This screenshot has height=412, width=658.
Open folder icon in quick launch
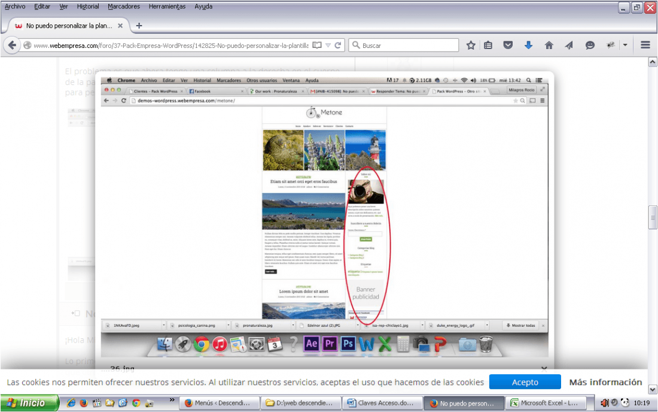(110, 403)
